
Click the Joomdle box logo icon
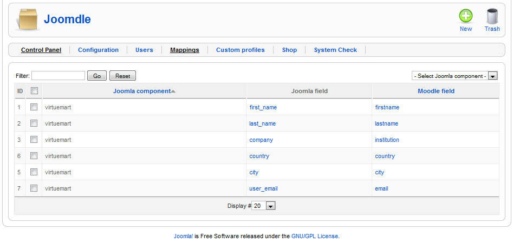pyautogui.click(x=28, y=19)
